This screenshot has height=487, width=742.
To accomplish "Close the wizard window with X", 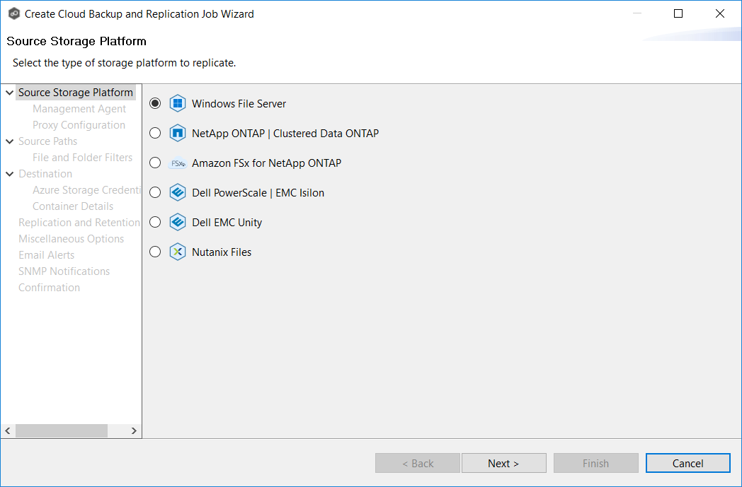I will [x=720, y=13].
